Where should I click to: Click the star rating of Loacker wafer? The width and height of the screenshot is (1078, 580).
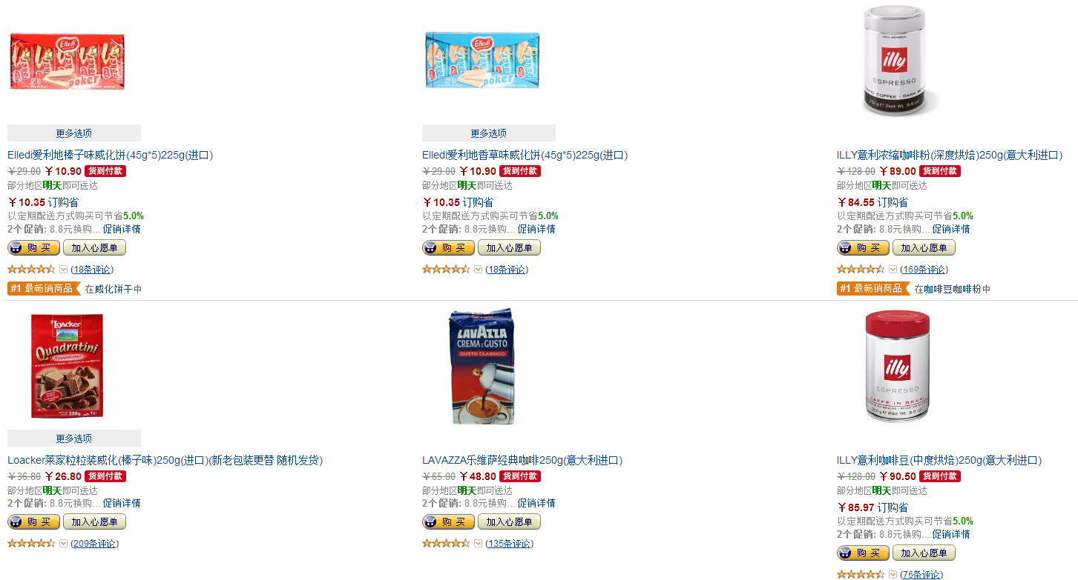point(31,544)
